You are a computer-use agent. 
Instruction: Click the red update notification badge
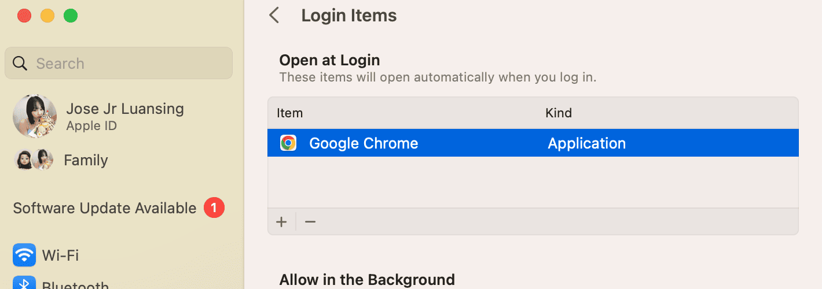click(214, 208)
